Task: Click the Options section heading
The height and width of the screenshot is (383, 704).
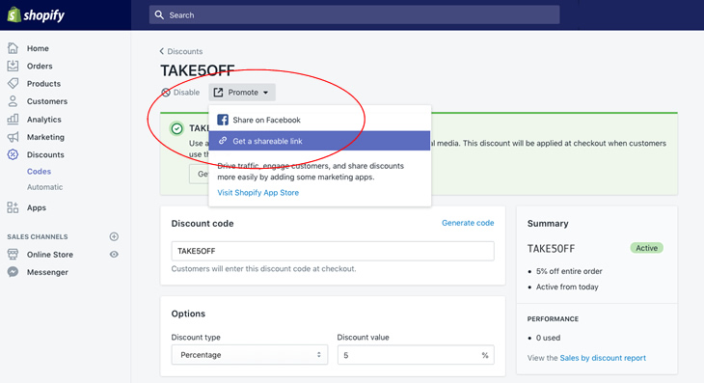Action: 188,314
